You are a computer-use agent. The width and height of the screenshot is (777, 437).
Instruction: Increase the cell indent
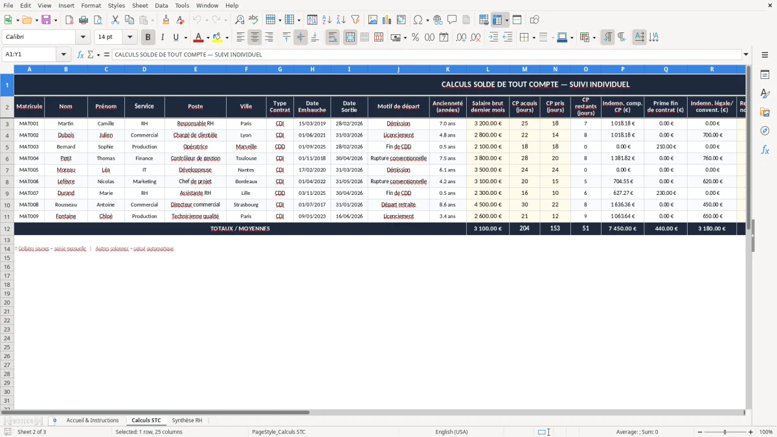click(x=493, y=38)
